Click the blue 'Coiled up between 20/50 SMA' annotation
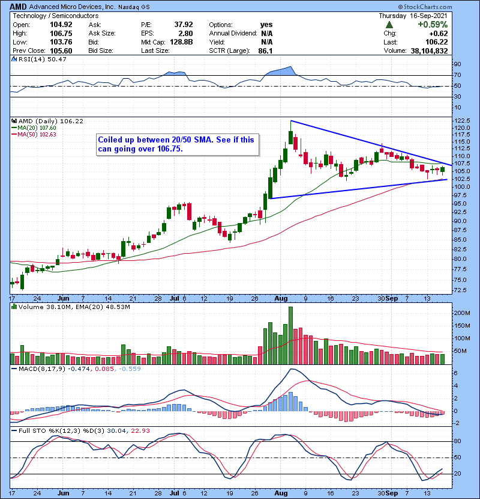Image resolution: width=480 pixels, height=499 pixels. coord(177,144)
